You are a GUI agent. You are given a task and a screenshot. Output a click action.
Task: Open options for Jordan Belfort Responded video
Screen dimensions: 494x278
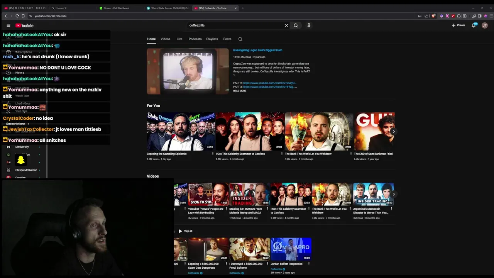pos(309,264)
